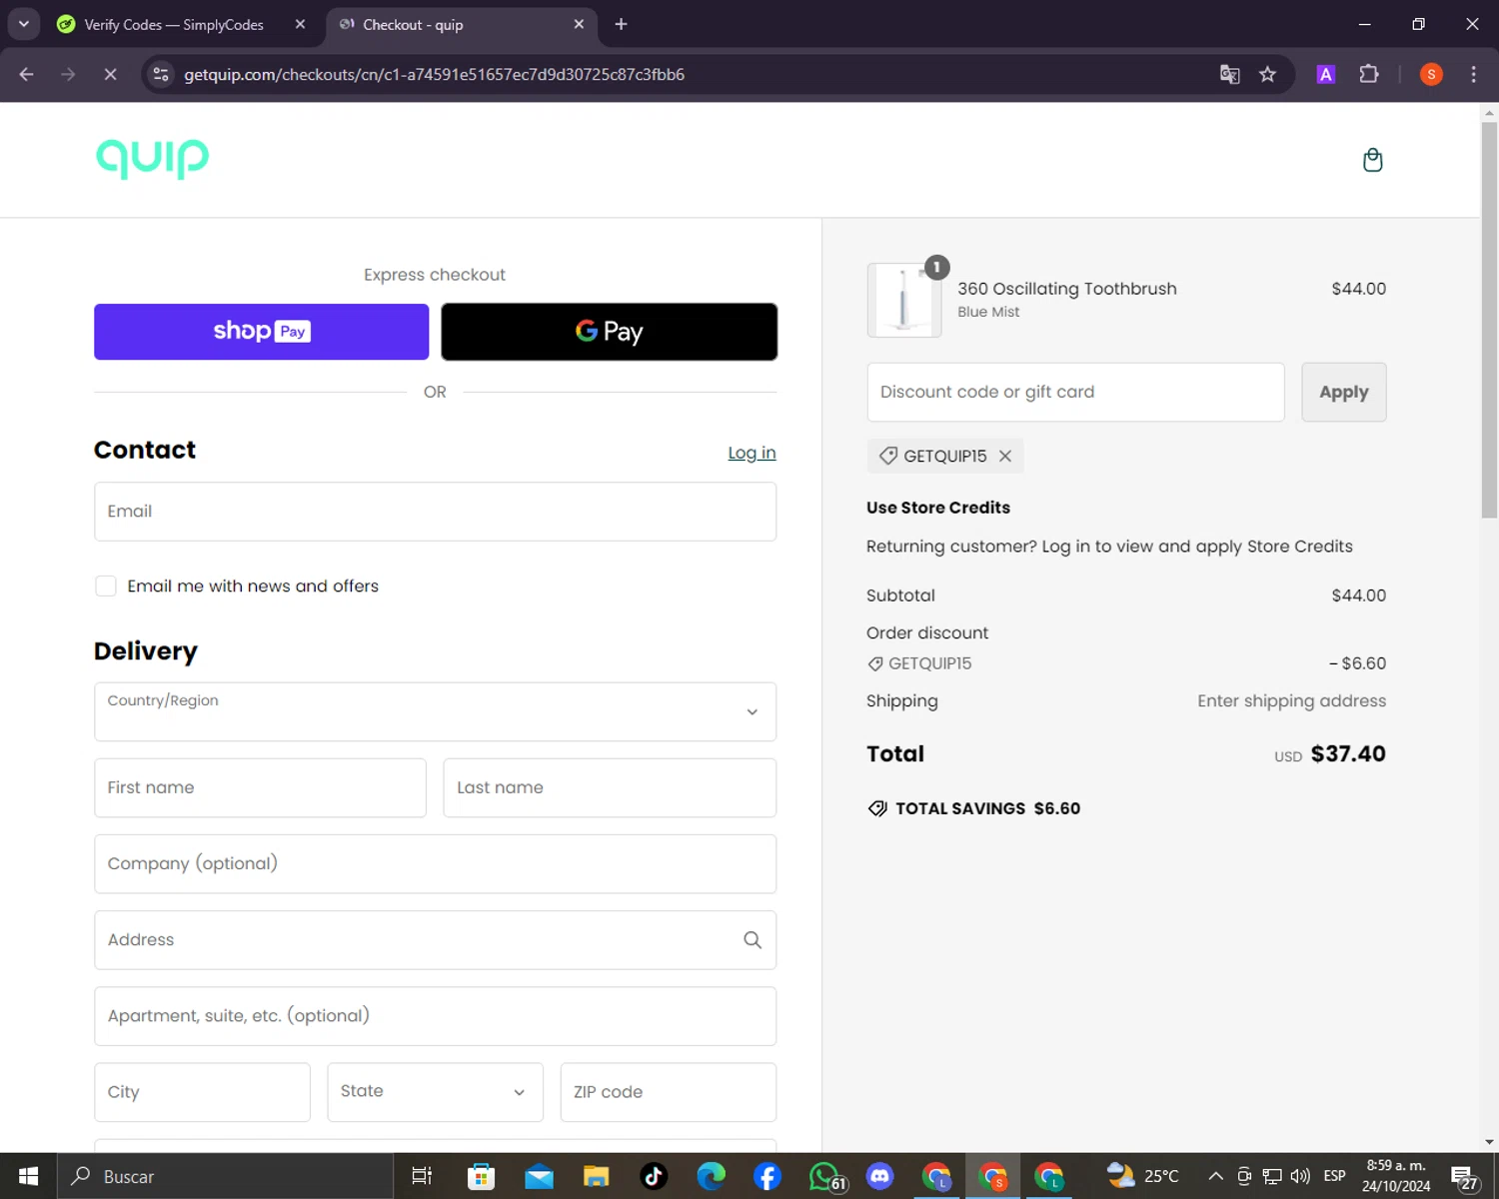The width and height of the screenshot is (1499, 1199).
Task: Stop loading the page
Action: coord(110,74)
